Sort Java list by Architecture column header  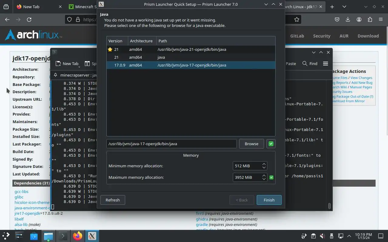tap(142, 41)
